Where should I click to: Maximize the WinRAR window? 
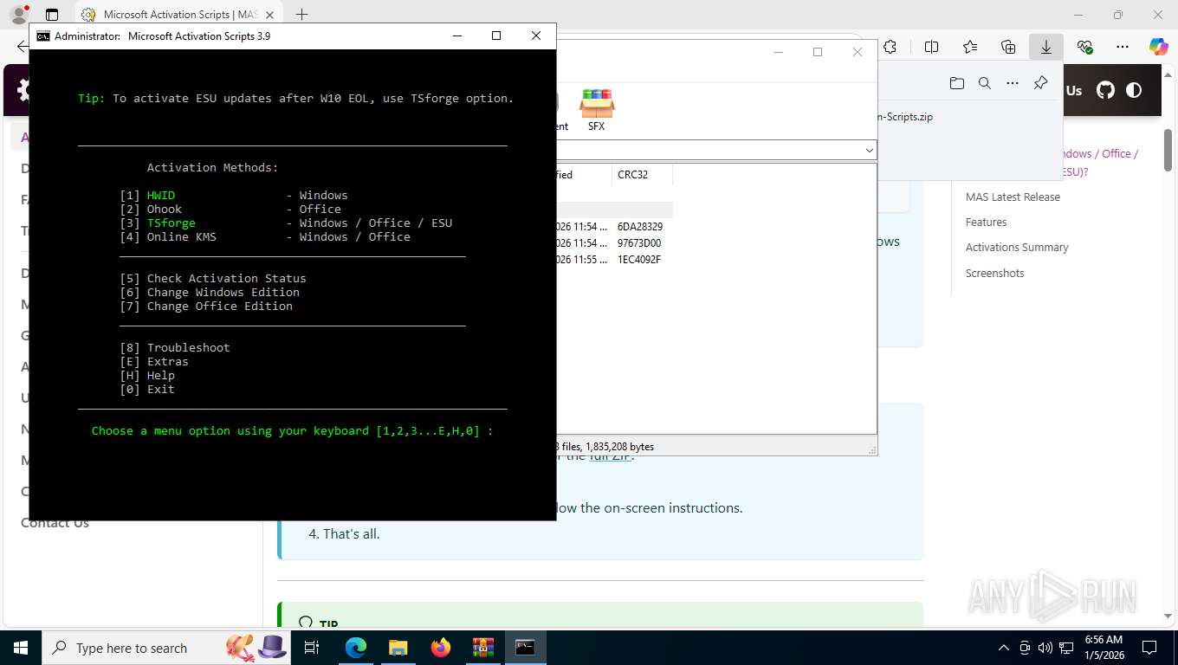(x=817, y=52)
